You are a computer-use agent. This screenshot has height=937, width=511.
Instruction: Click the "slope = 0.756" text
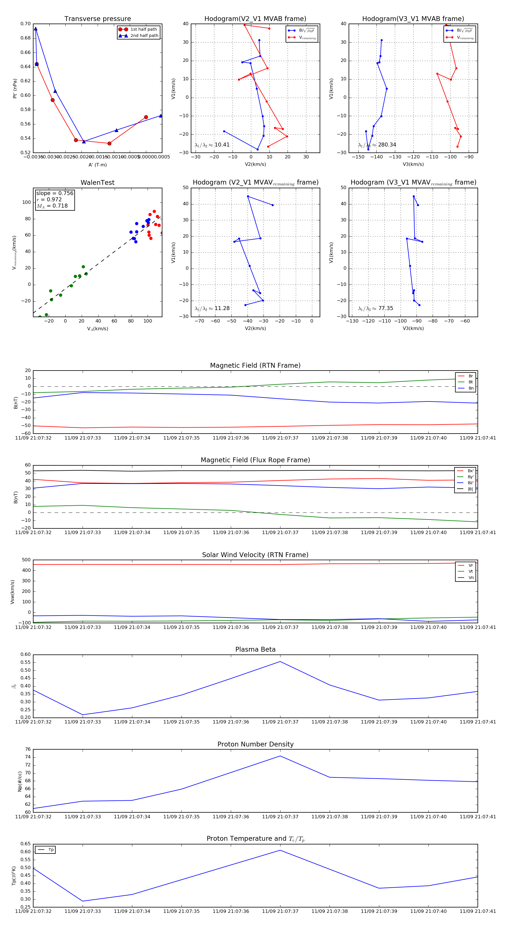click(x=55, y=193)
